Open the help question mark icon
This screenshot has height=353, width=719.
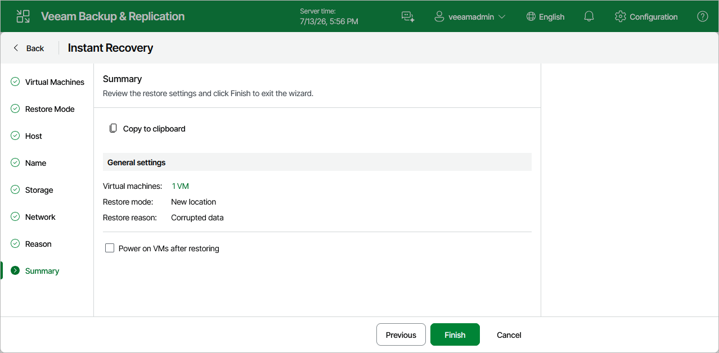click(x=703, y=16)
